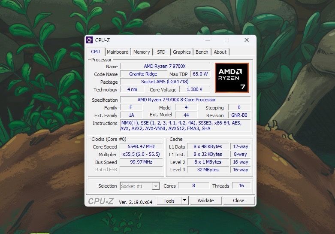Click the Tools button
This screenshot has width=335, height=234.
tap(169, 201)
